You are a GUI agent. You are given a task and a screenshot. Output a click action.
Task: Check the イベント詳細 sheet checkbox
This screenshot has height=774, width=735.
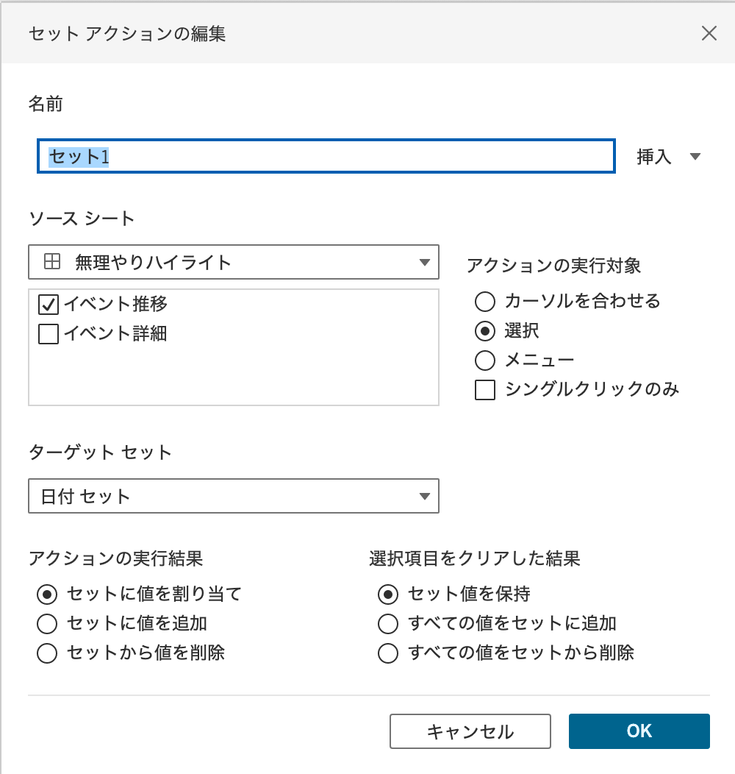coord(49,334)
